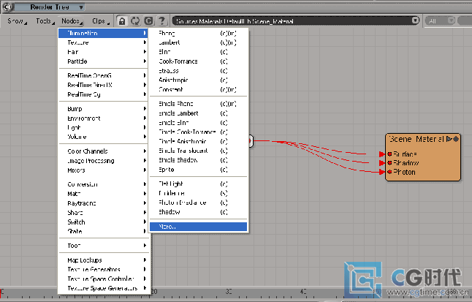Open the Render Tree view dropdown

80,7
